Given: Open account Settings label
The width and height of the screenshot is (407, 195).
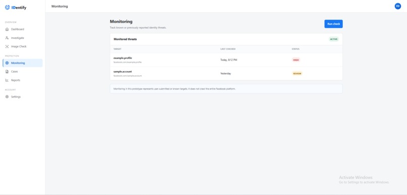Looking at the screenshot, I should [x=16, y=97].
